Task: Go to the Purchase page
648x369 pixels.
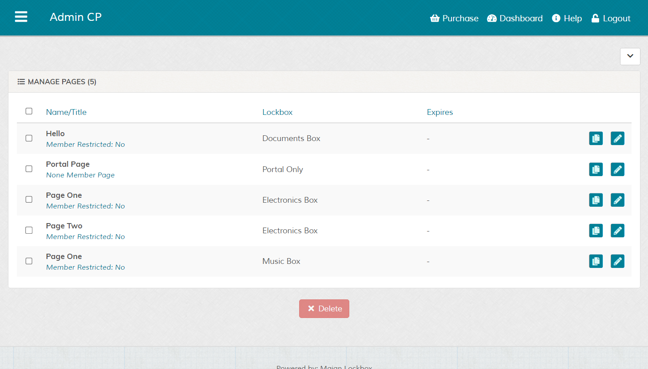Action: point(454,18)
